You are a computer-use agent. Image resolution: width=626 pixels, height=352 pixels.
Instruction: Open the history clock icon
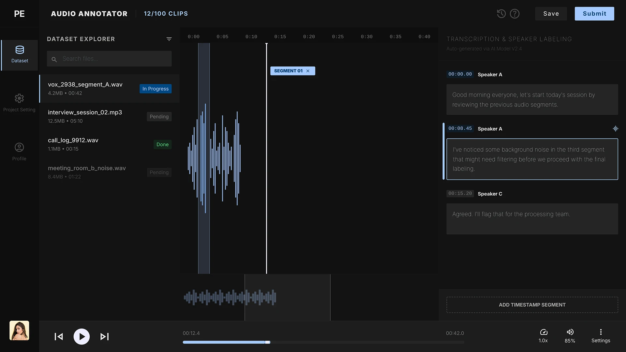point(501,14)
